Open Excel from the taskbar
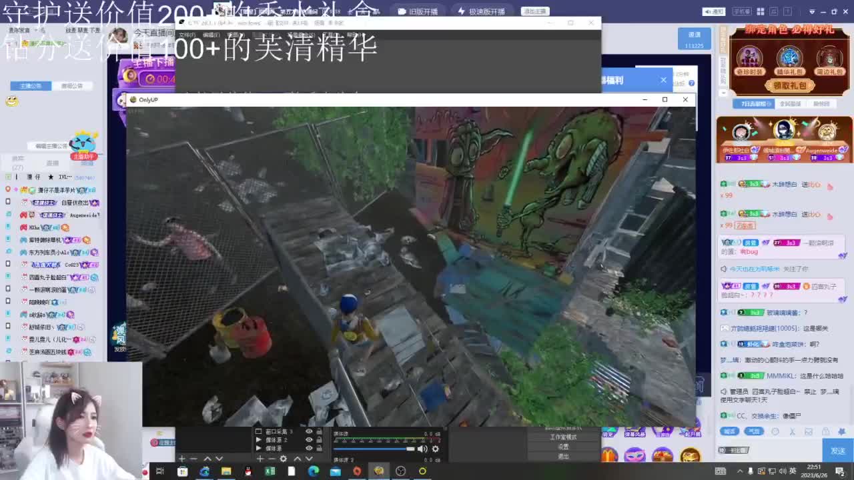This screenshot has width=854, height=480. [x=270, y=471]
